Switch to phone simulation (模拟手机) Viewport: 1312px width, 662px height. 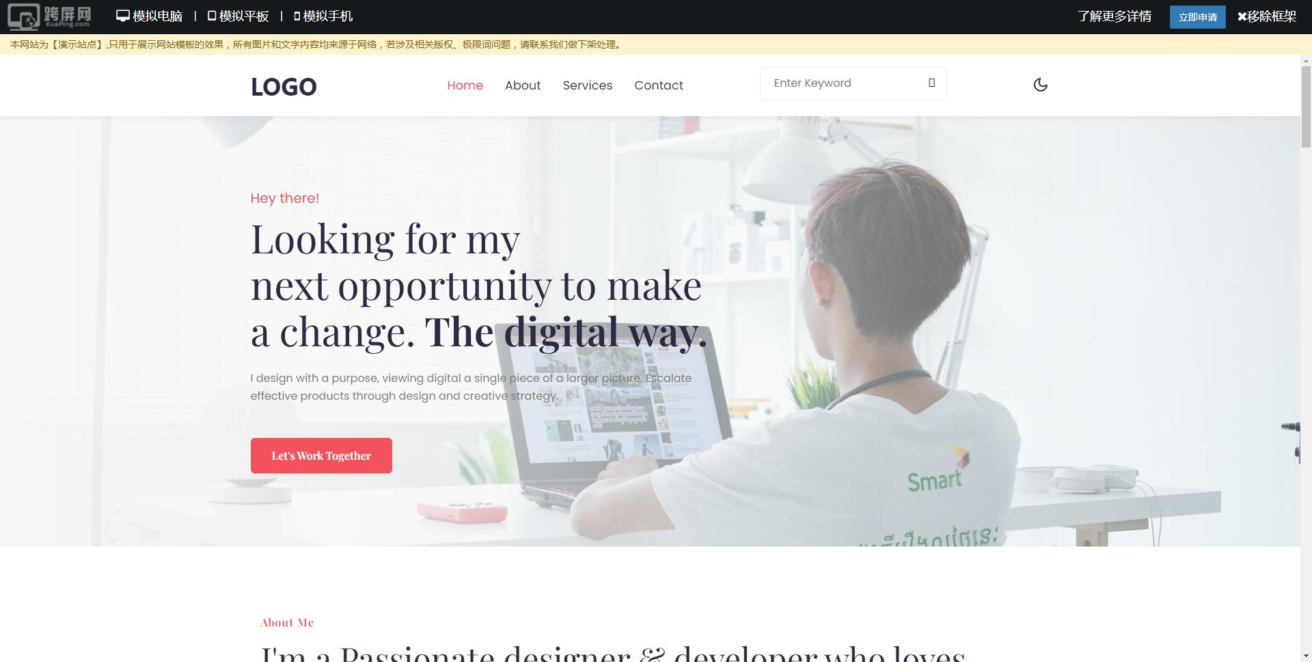323,16
